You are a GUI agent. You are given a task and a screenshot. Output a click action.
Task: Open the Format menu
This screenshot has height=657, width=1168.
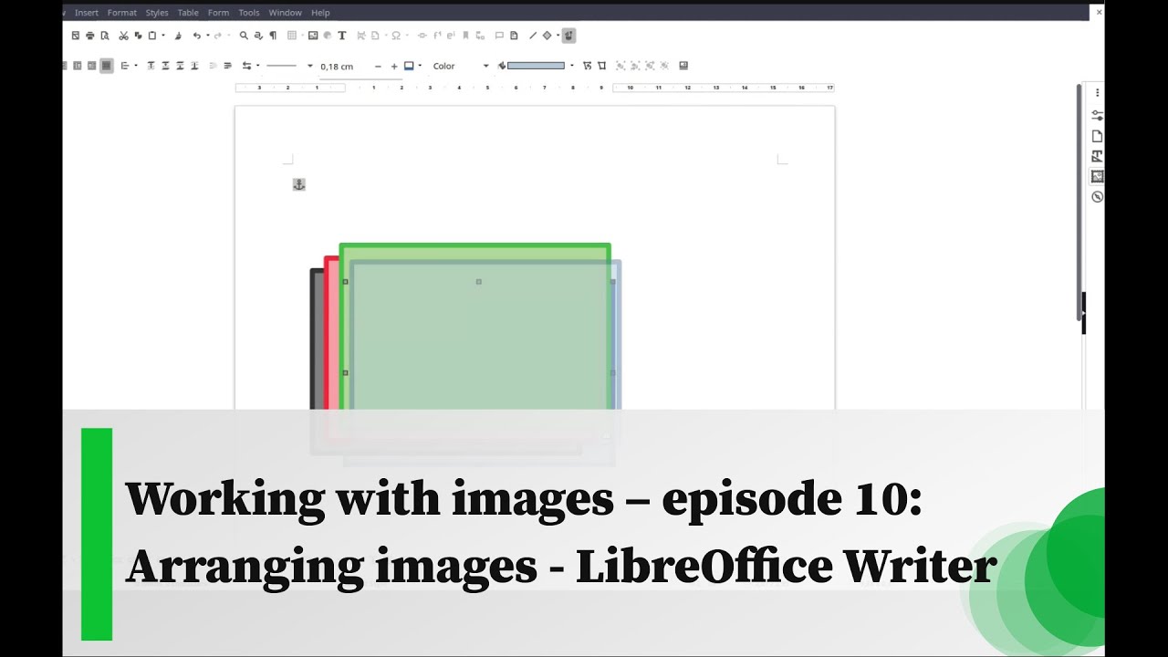click(121, 13)
